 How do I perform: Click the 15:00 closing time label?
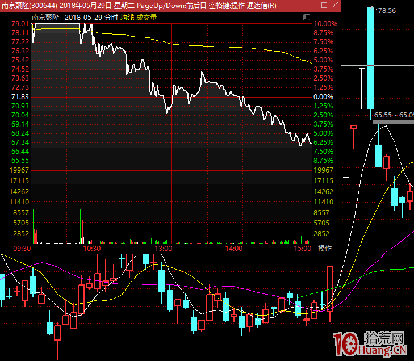pos(303,249)
